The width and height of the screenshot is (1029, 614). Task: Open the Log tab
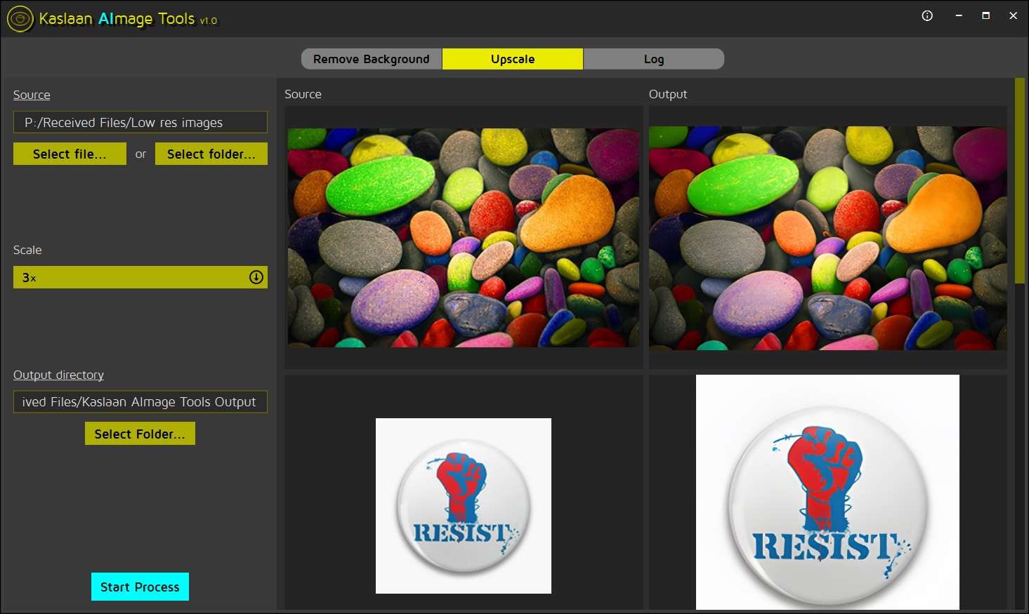pos(654,59)
